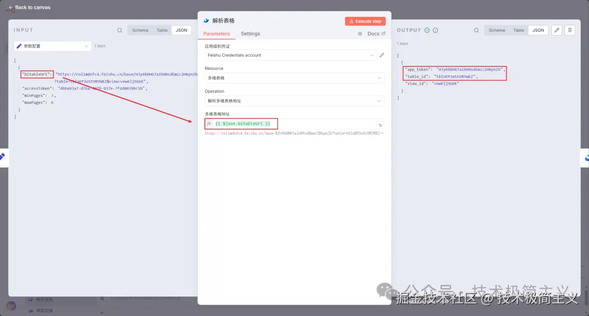589x316 pixels.
Task: Click the "maxPages" key in input JSON
Action: (x=34, y=103)
